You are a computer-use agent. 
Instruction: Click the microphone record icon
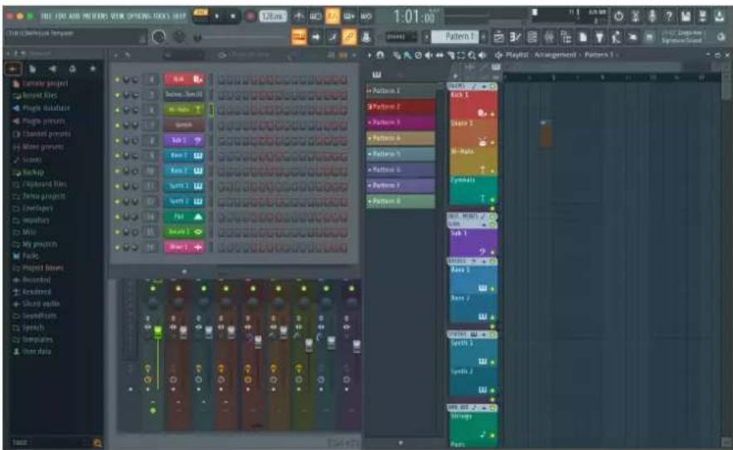click(652, 17)
